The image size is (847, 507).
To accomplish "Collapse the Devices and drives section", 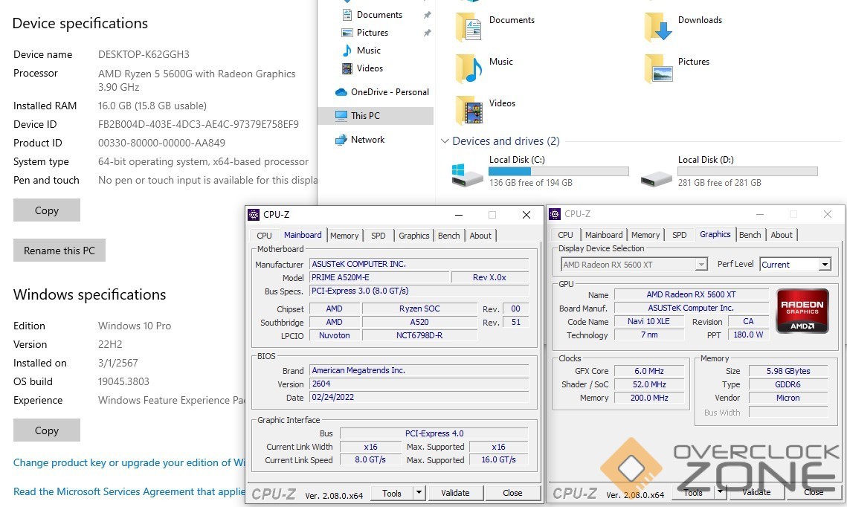I will coord(445,141).
